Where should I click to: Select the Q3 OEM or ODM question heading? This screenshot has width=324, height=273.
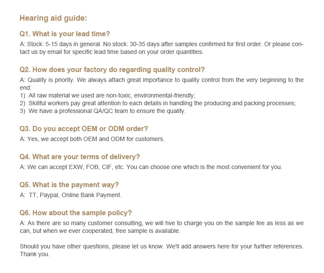[x=84, y=129]
